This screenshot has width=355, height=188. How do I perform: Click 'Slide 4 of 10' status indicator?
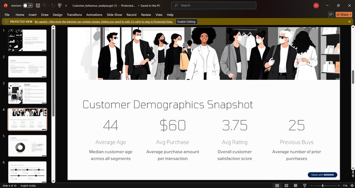[10, 186]
